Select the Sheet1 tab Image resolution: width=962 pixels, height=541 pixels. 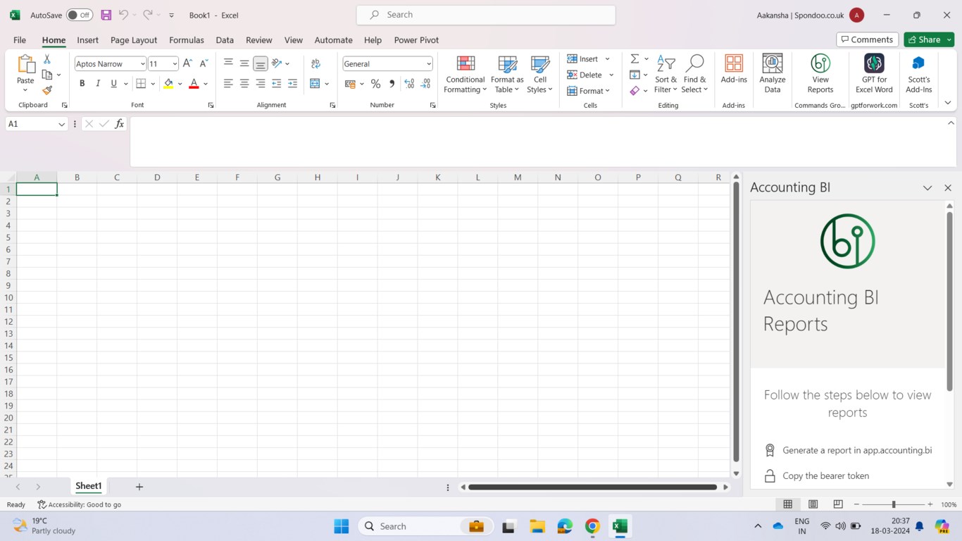coord(89,486)
